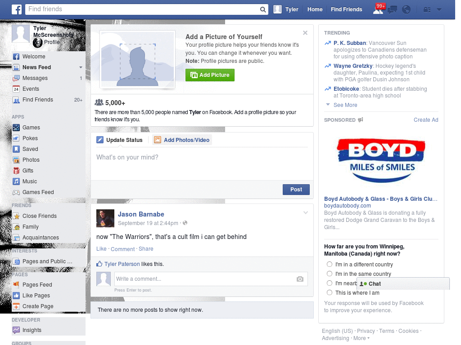Open friend requests icon with 99+ badge
Viewport: 461px width, 345px height.
[x=379, y=9]
